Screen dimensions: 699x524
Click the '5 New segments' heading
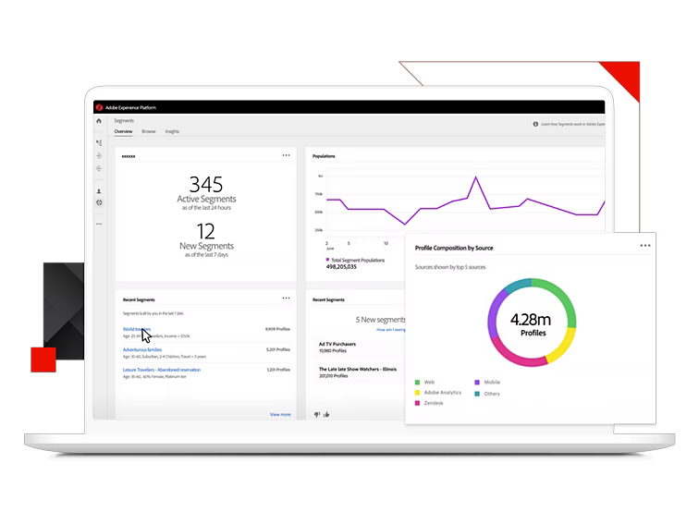click(380, 320)
